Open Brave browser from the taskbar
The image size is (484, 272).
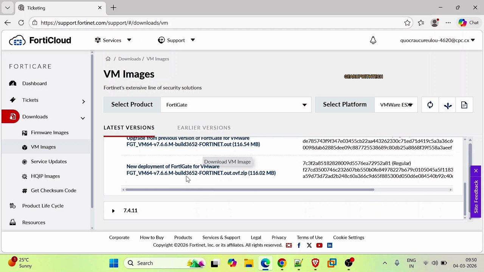(x=315, y=263)
